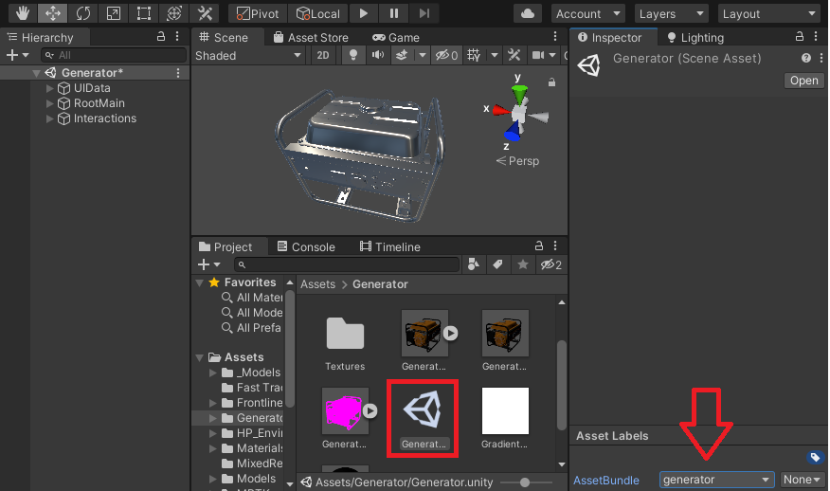Screen dimensions: 830x491
Task: Toggle scene effects
Action: (x=402, y=56)
